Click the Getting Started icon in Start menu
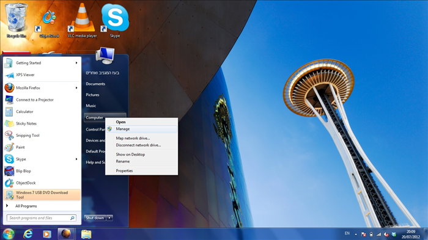 coord(9,63)
